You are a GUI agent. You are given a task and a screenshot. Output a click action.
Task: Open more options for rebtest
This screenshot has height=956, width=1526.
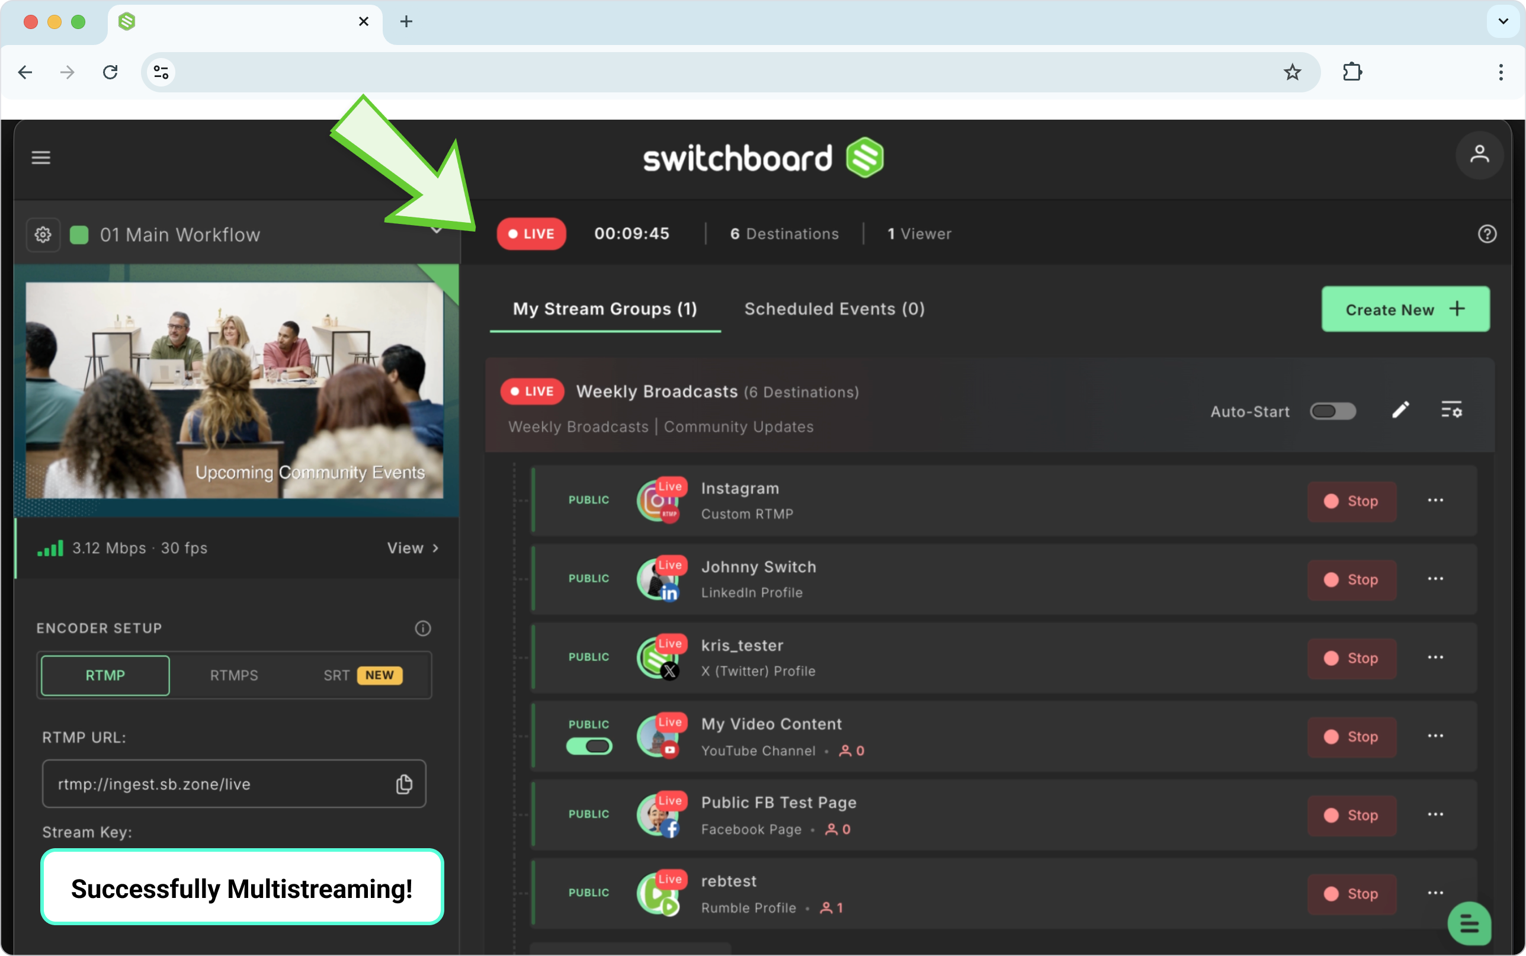tap(1435, 893)
